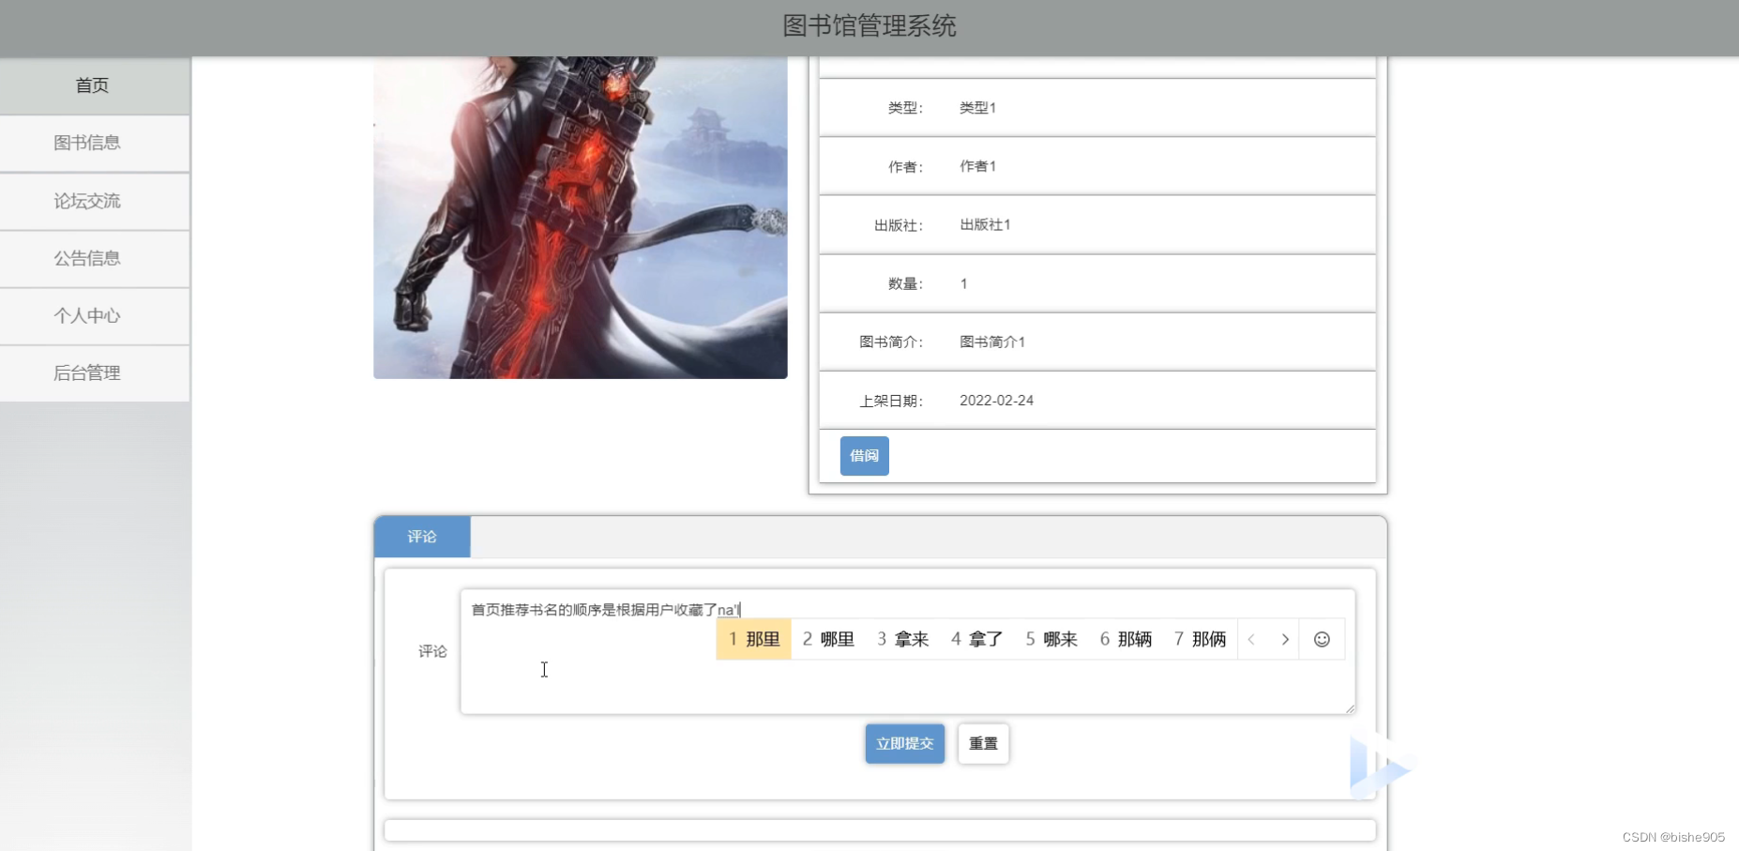Go to previous IME candidate page
This screenshot has height=851, width=1739.
tap(1251, 639)
